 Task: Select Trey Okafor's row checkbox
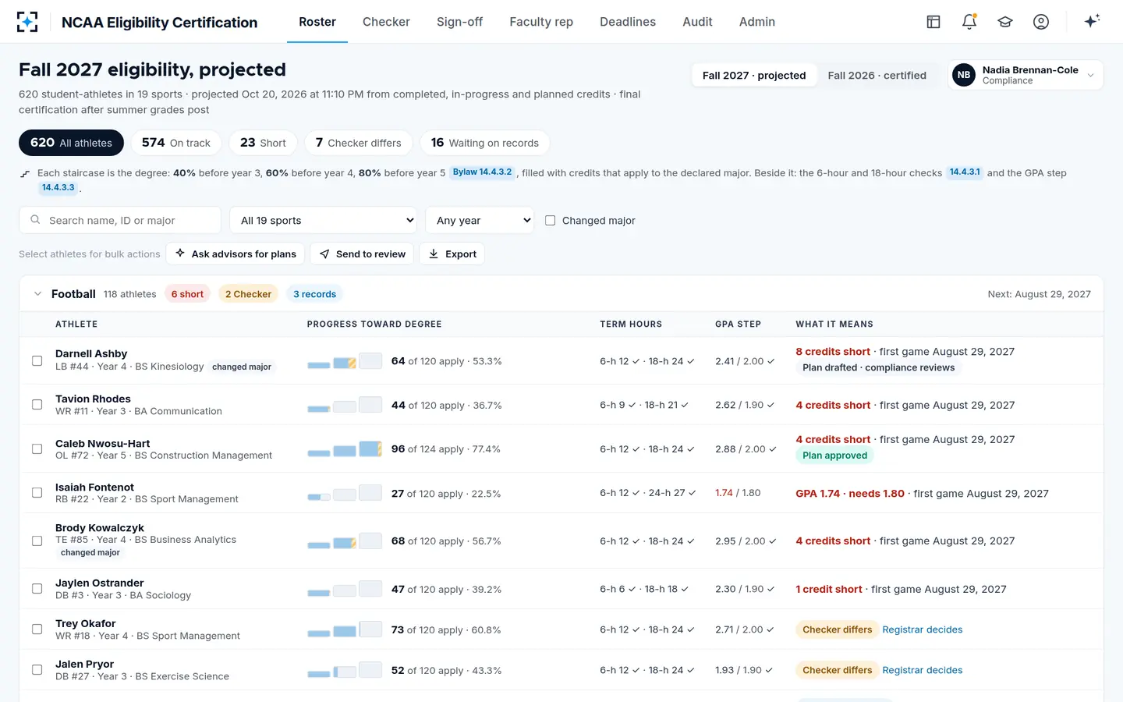coord(37,629)
